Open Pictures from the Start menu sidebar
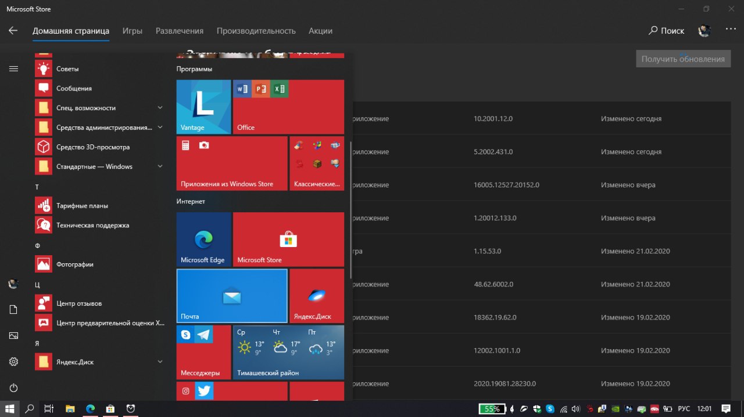Viewport: 744px width, 417px height. click(x=13, y=336)
